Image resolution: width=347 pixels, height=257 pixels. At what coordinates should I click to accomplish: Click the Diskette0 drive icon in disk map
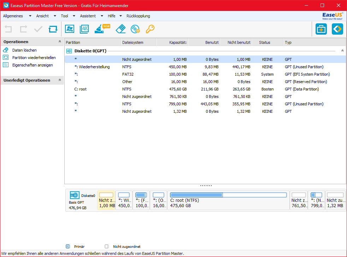[75, 195]
